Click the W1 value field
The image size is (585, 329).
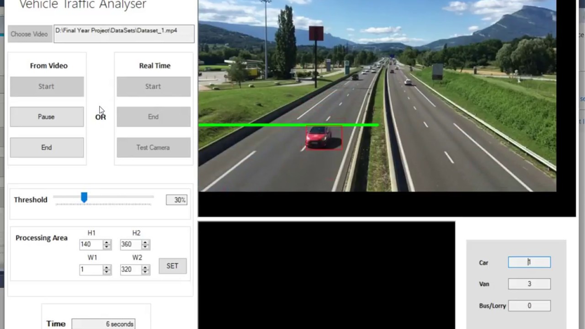click(91, 270)
